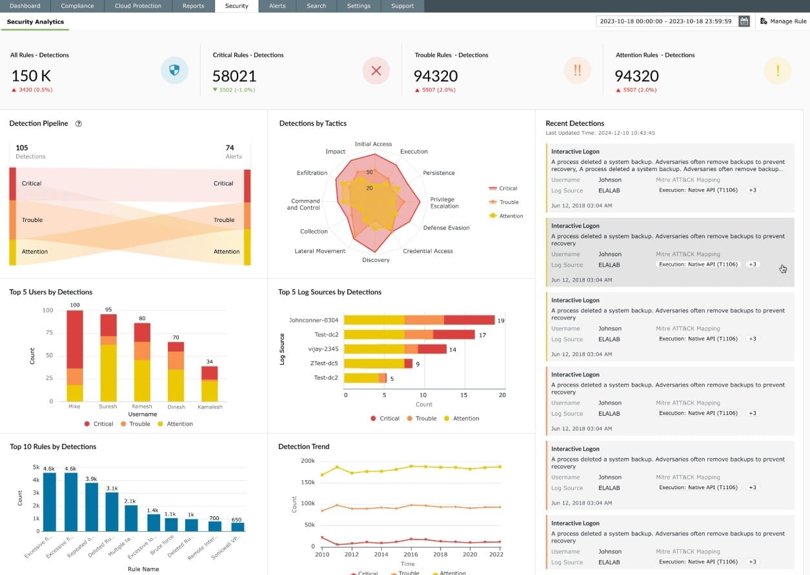Click the Johnconner-0304 log source bar
Image resolution: width=810 pixels, height=575 pixels.
[420, 320]
